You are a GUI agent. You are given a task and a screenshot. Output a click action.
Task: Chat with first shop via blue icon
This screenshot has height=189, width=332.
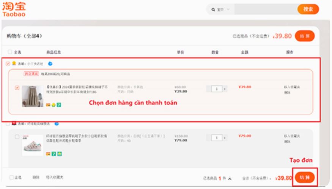pos(50,63)
